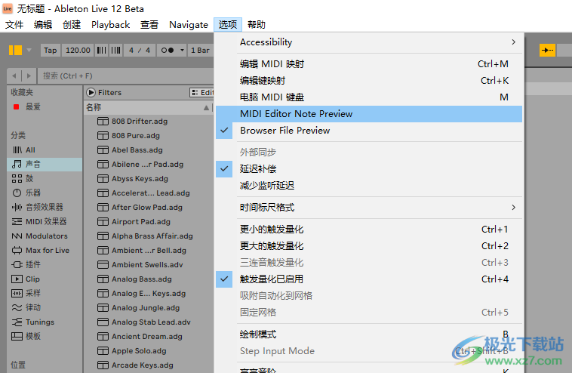Sort by 名称 column arrow

pos(207,107)
